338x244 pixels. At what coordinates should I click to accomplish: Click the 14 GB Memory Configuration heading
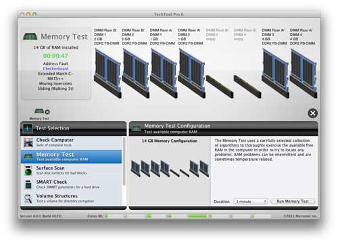point(170,141)
